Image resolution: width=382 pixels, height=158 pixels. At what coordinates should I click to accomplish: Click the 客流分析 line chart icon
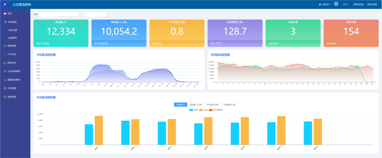pyautogui.click(x=5, y=63)
